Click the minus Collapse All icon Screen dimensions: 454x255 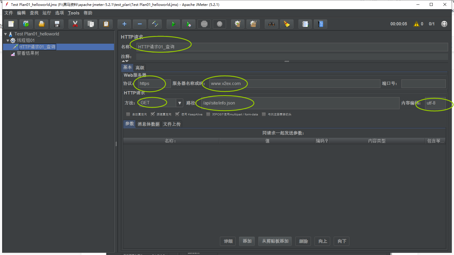pos(140,24)
